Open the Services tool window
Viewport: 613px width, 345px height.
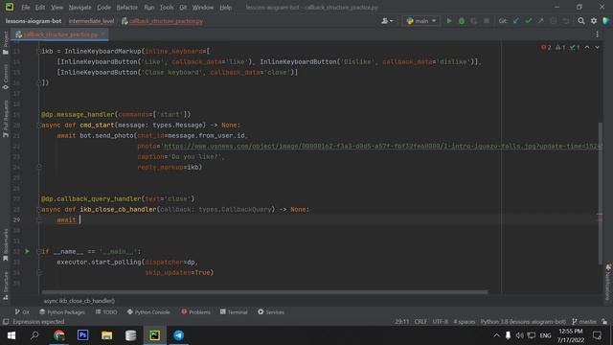[x=271, y=312]
